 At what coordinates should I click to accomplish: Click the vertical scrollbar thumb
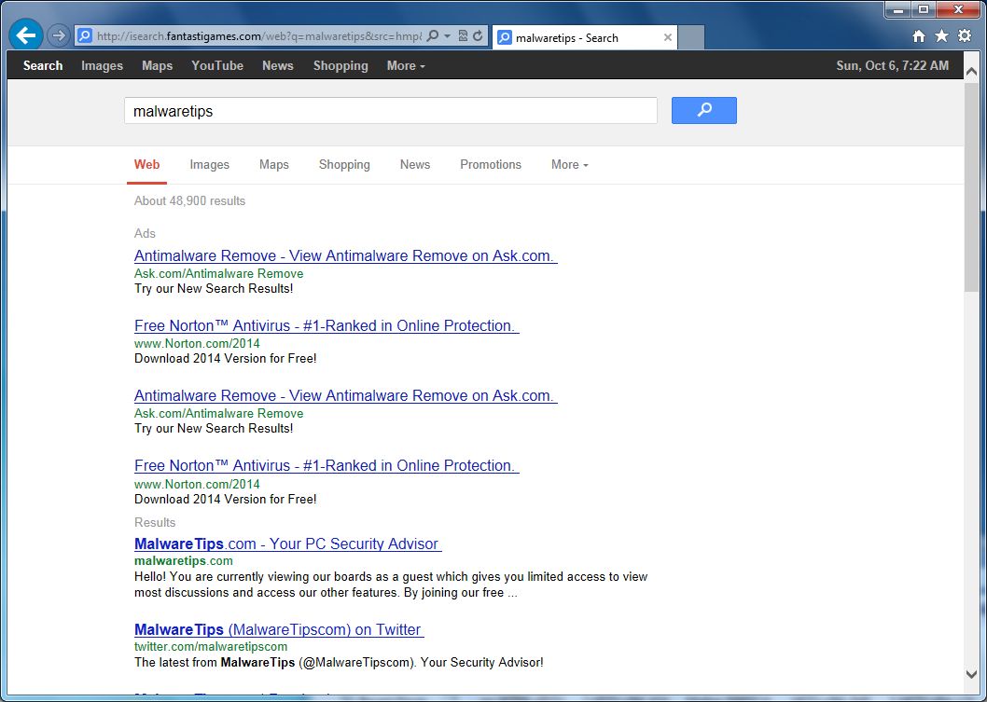pyautogui.click(x=971, y=186)
